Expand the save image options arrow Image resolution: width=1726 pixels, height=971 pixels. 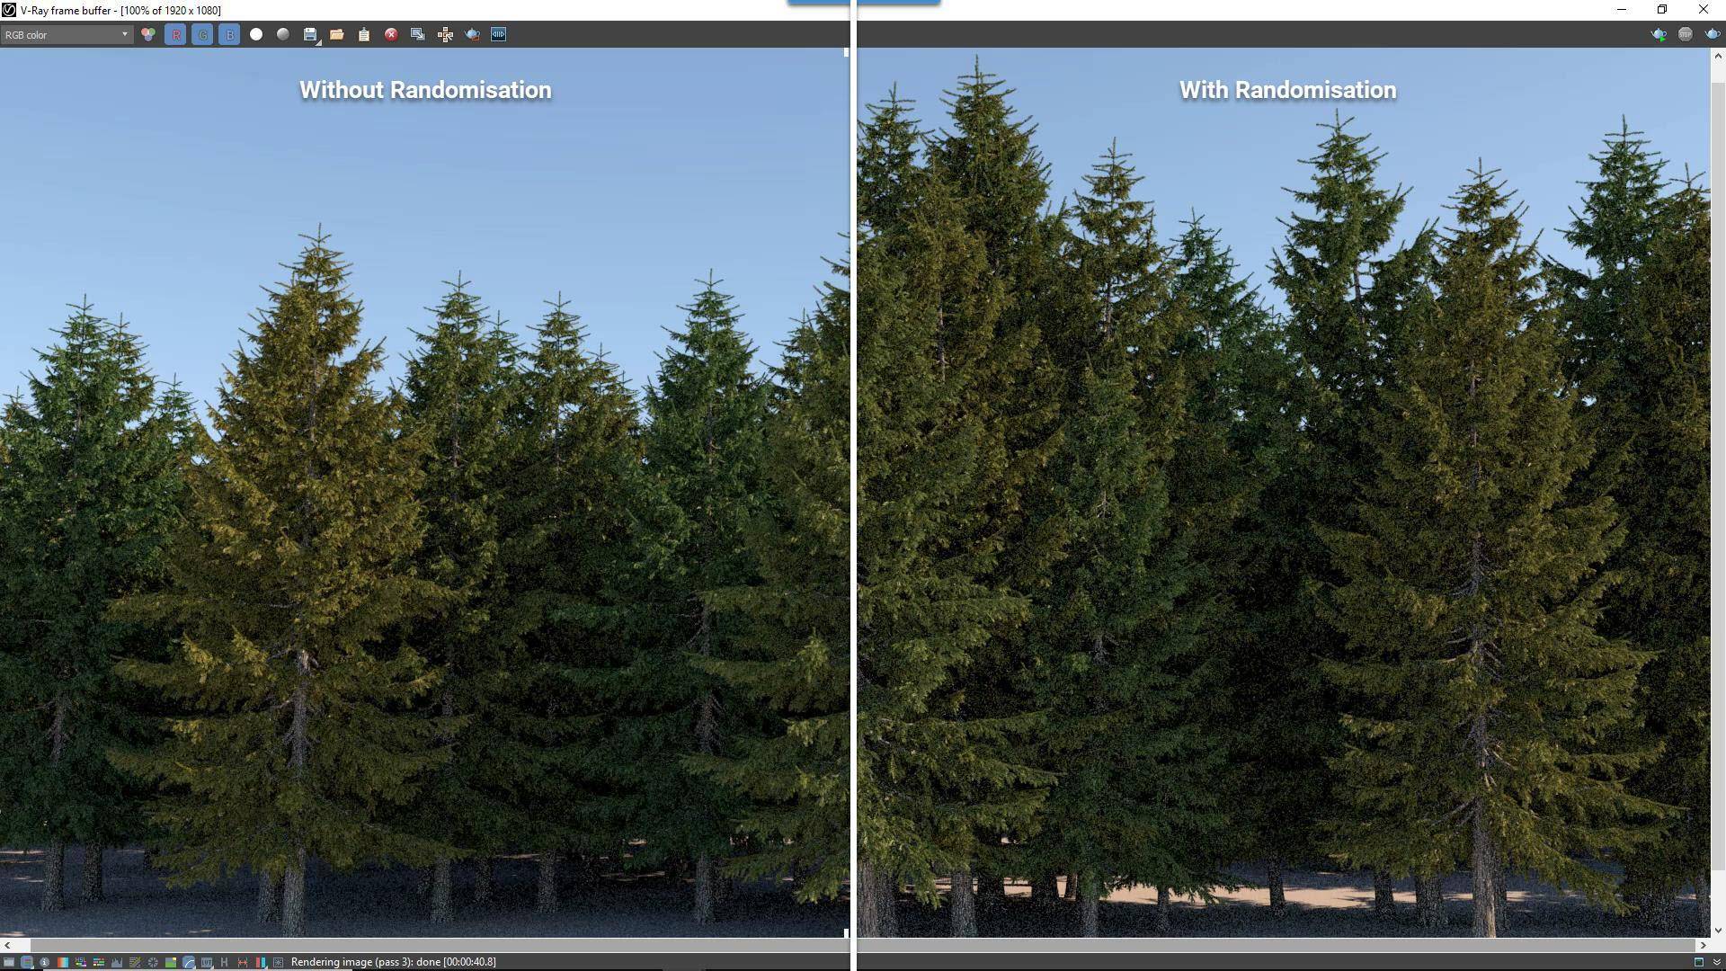click(319, 43)
